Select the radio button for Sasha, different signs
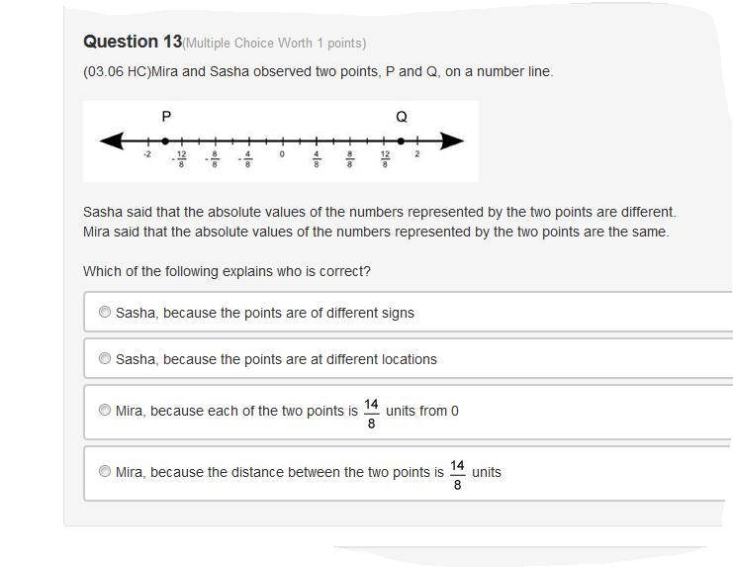The height and width of the screenshot is (567, 733). tap(105, 312)
